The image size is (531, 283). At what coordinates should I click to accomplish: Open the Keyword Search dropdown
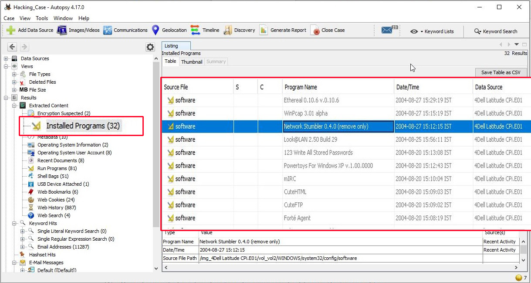(x=496, y=31)
